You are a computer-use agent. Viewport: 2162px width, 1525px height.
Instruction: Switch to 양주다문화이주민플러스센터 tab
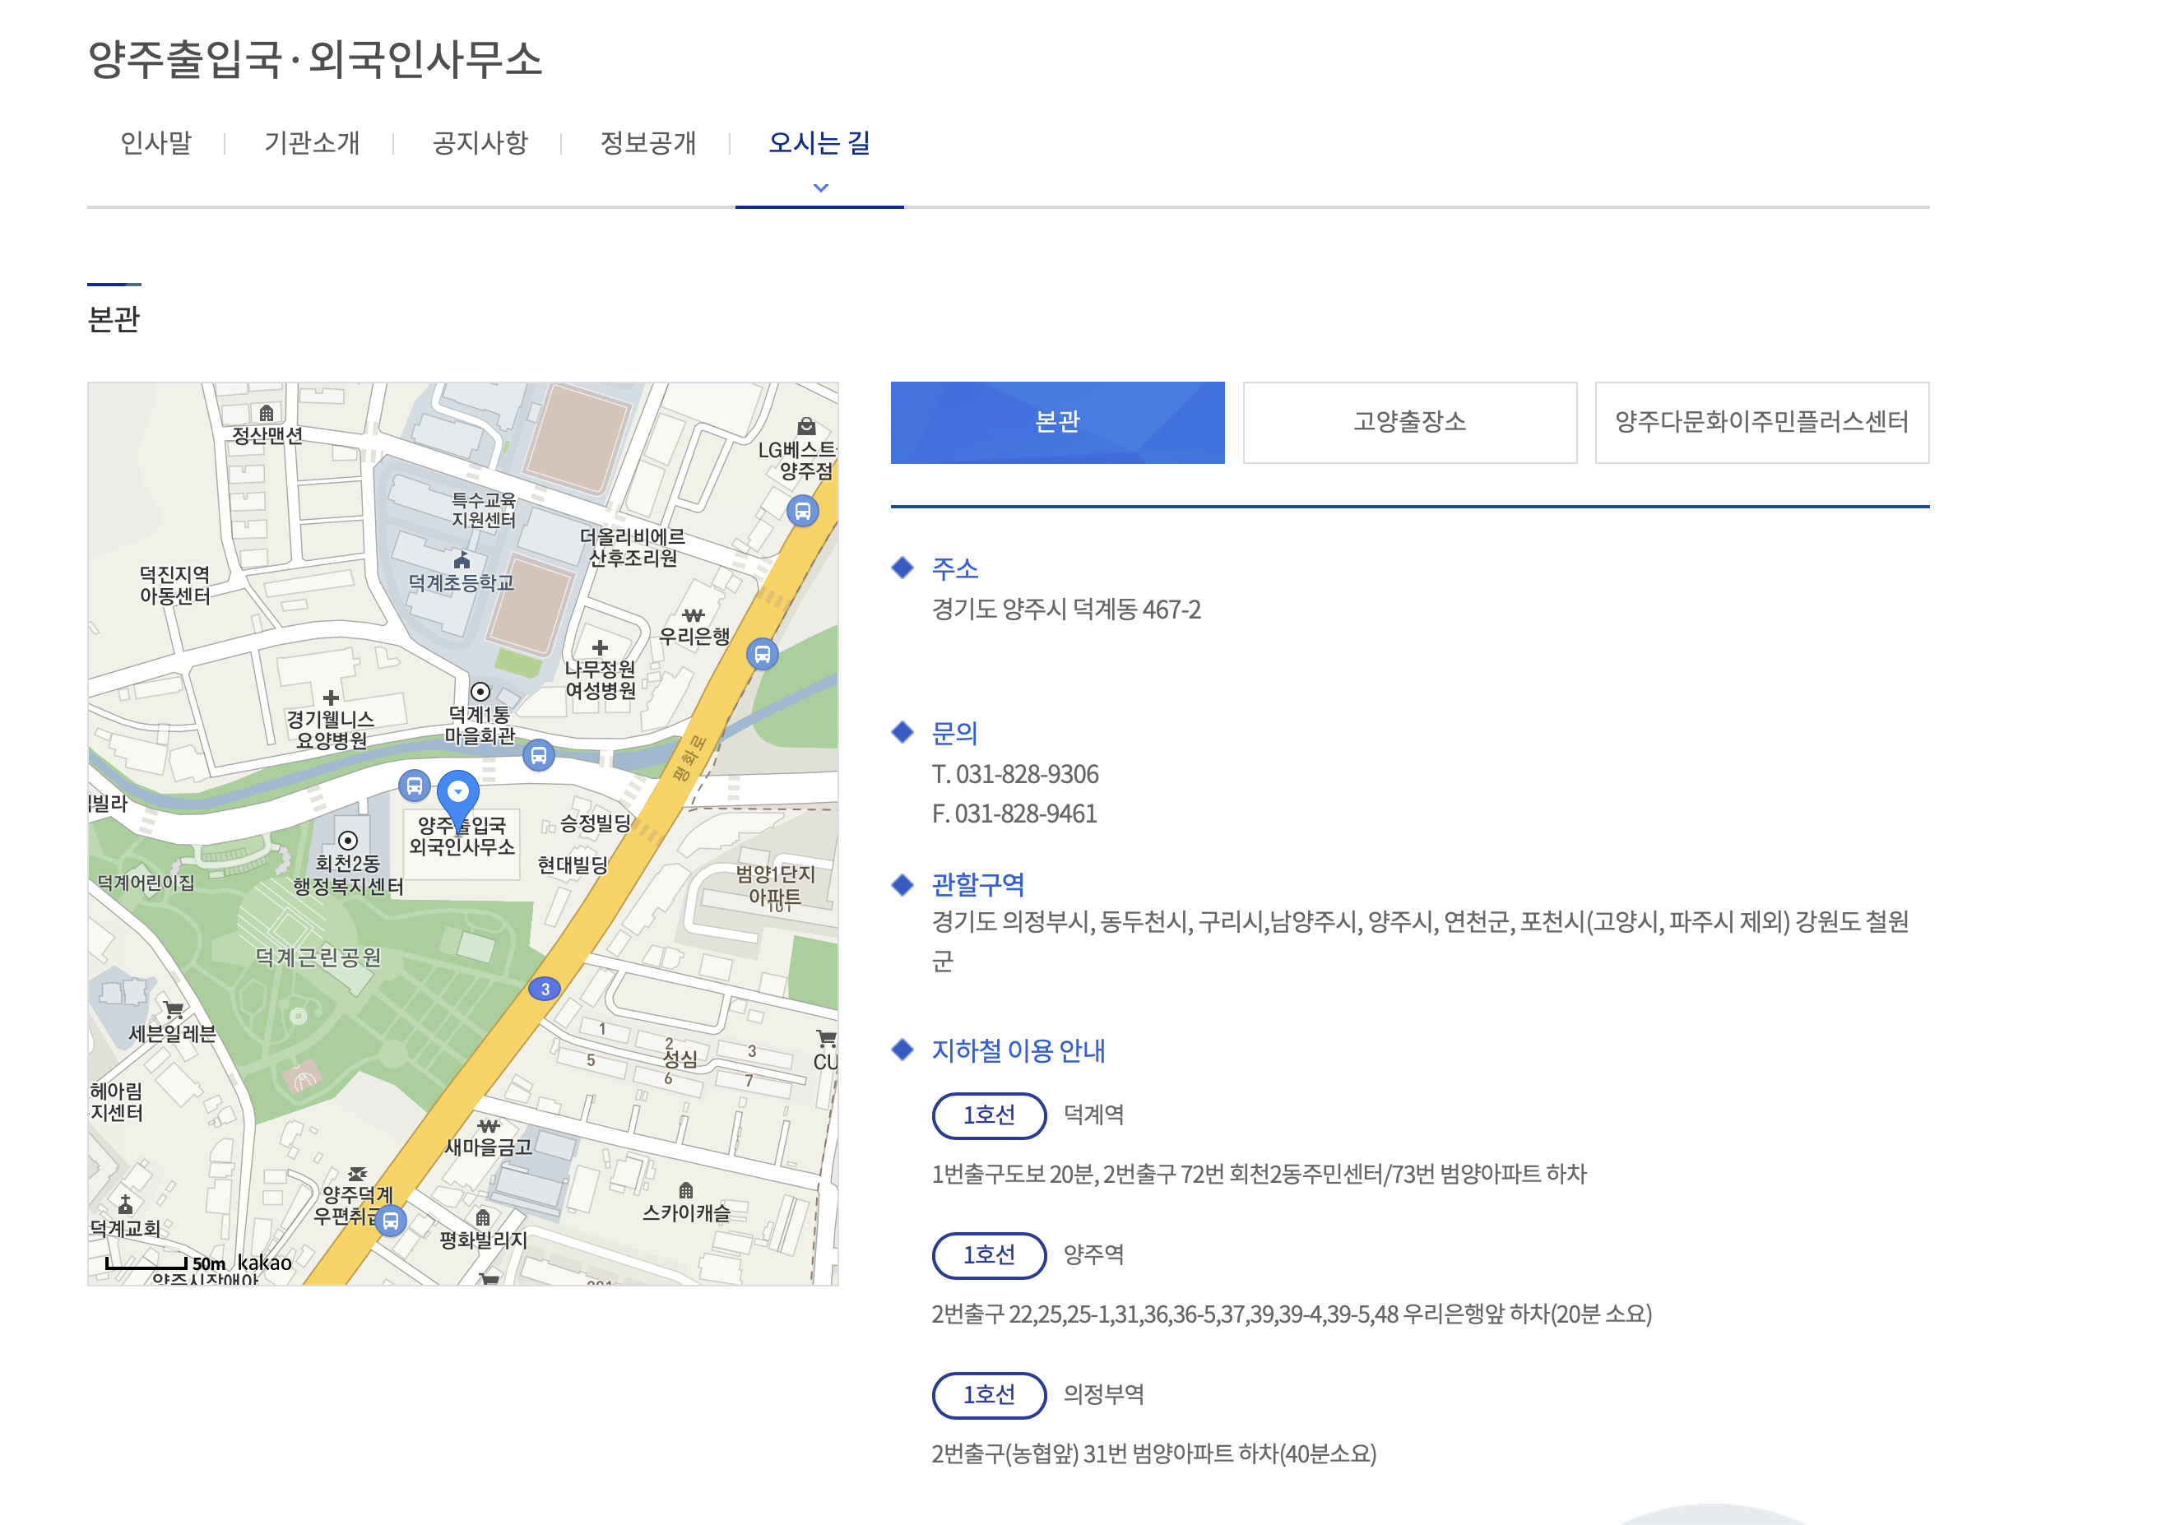(1761, 423)
